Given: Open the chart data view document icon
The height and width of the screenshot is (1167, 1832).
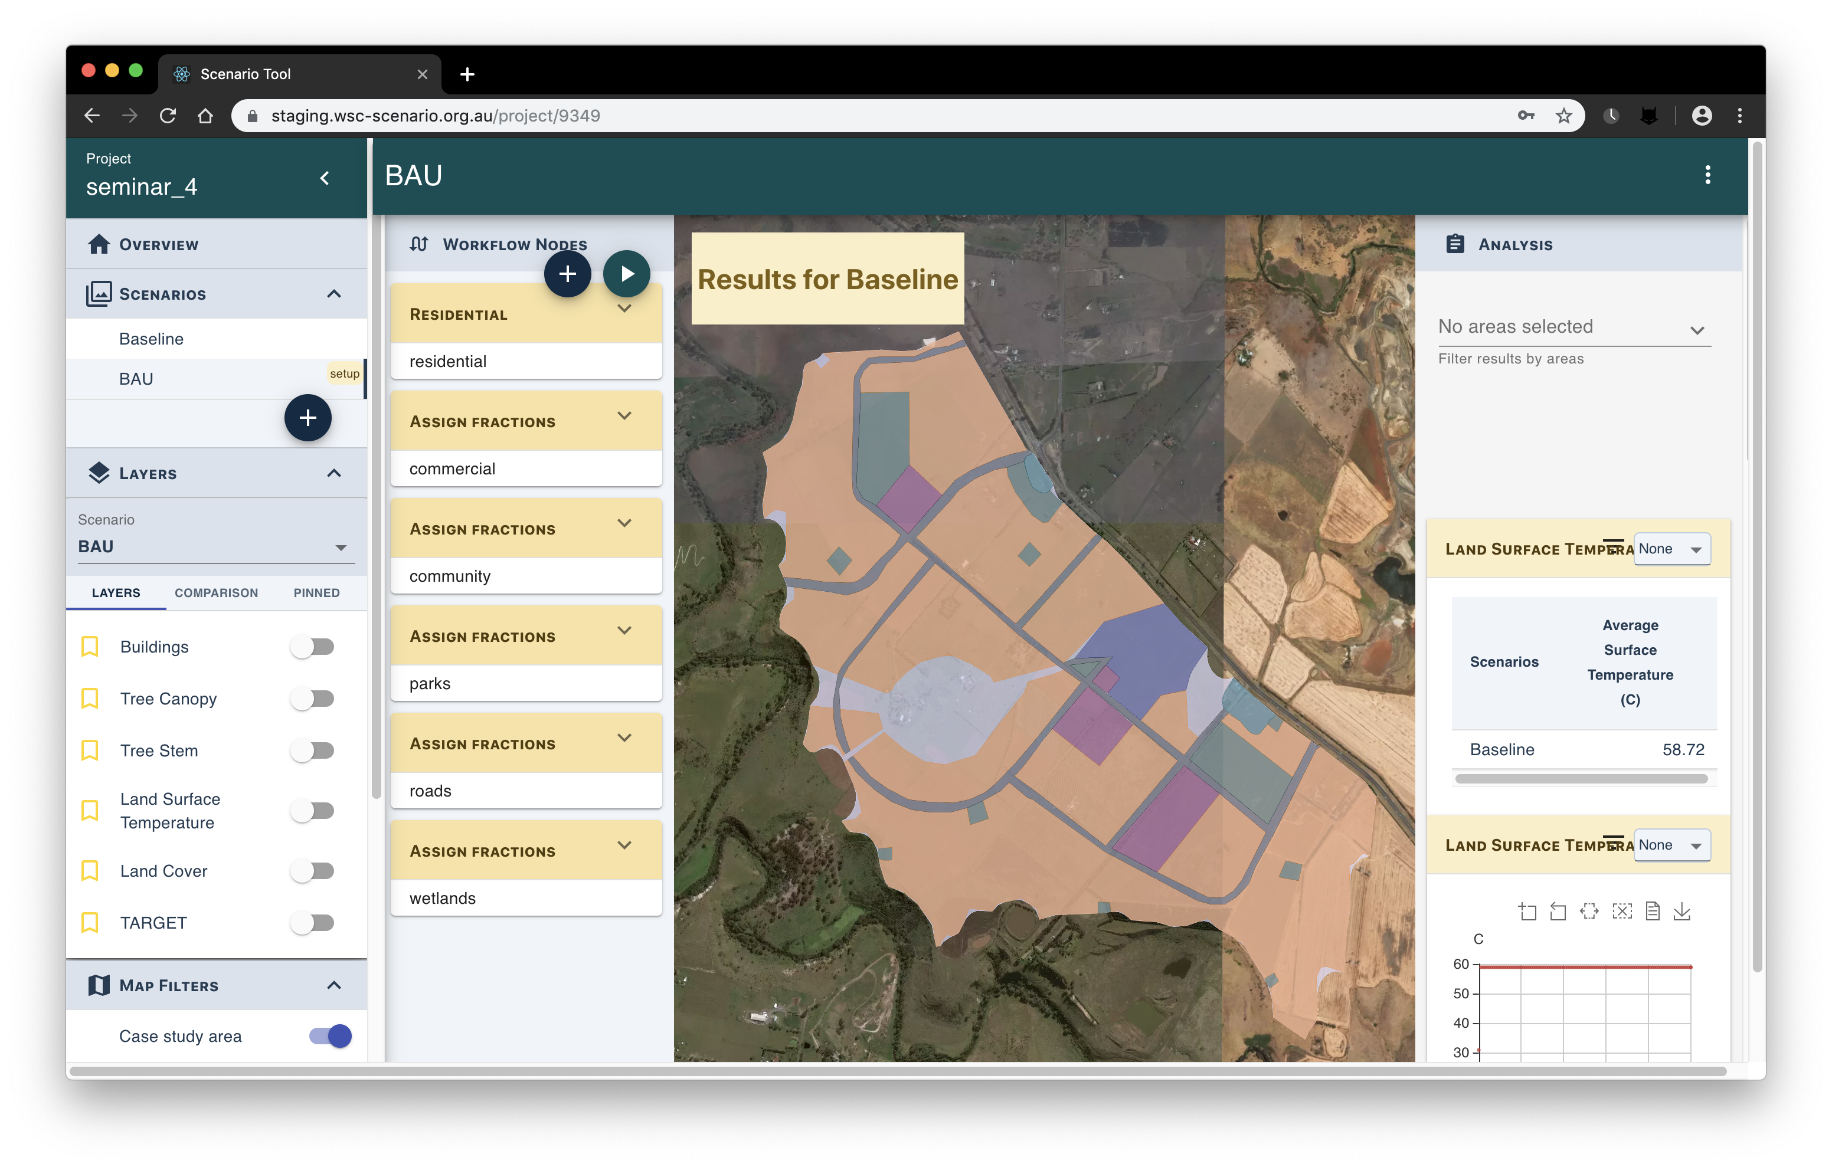Looking at the screenshot, I should coord(1651,912).
